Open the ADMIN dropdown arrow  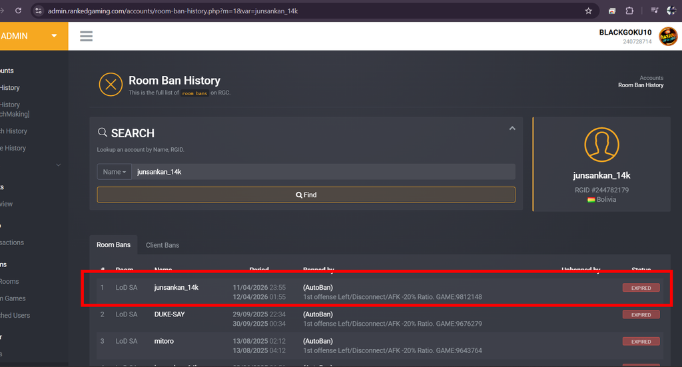54,36
